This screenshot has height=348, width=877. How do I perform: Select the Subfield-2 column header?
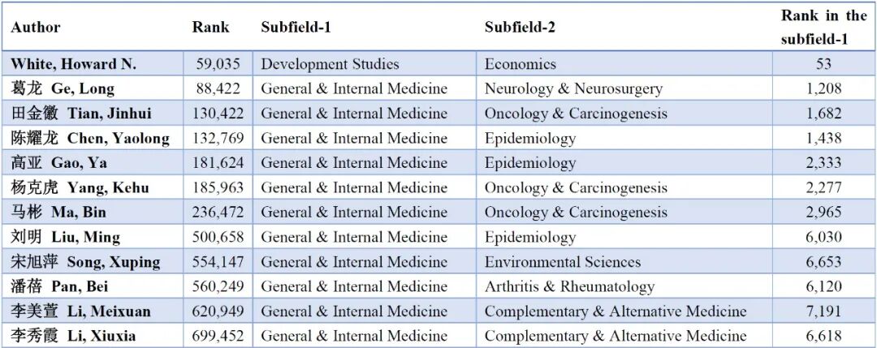pyautogui.click(x=521, y=27)
